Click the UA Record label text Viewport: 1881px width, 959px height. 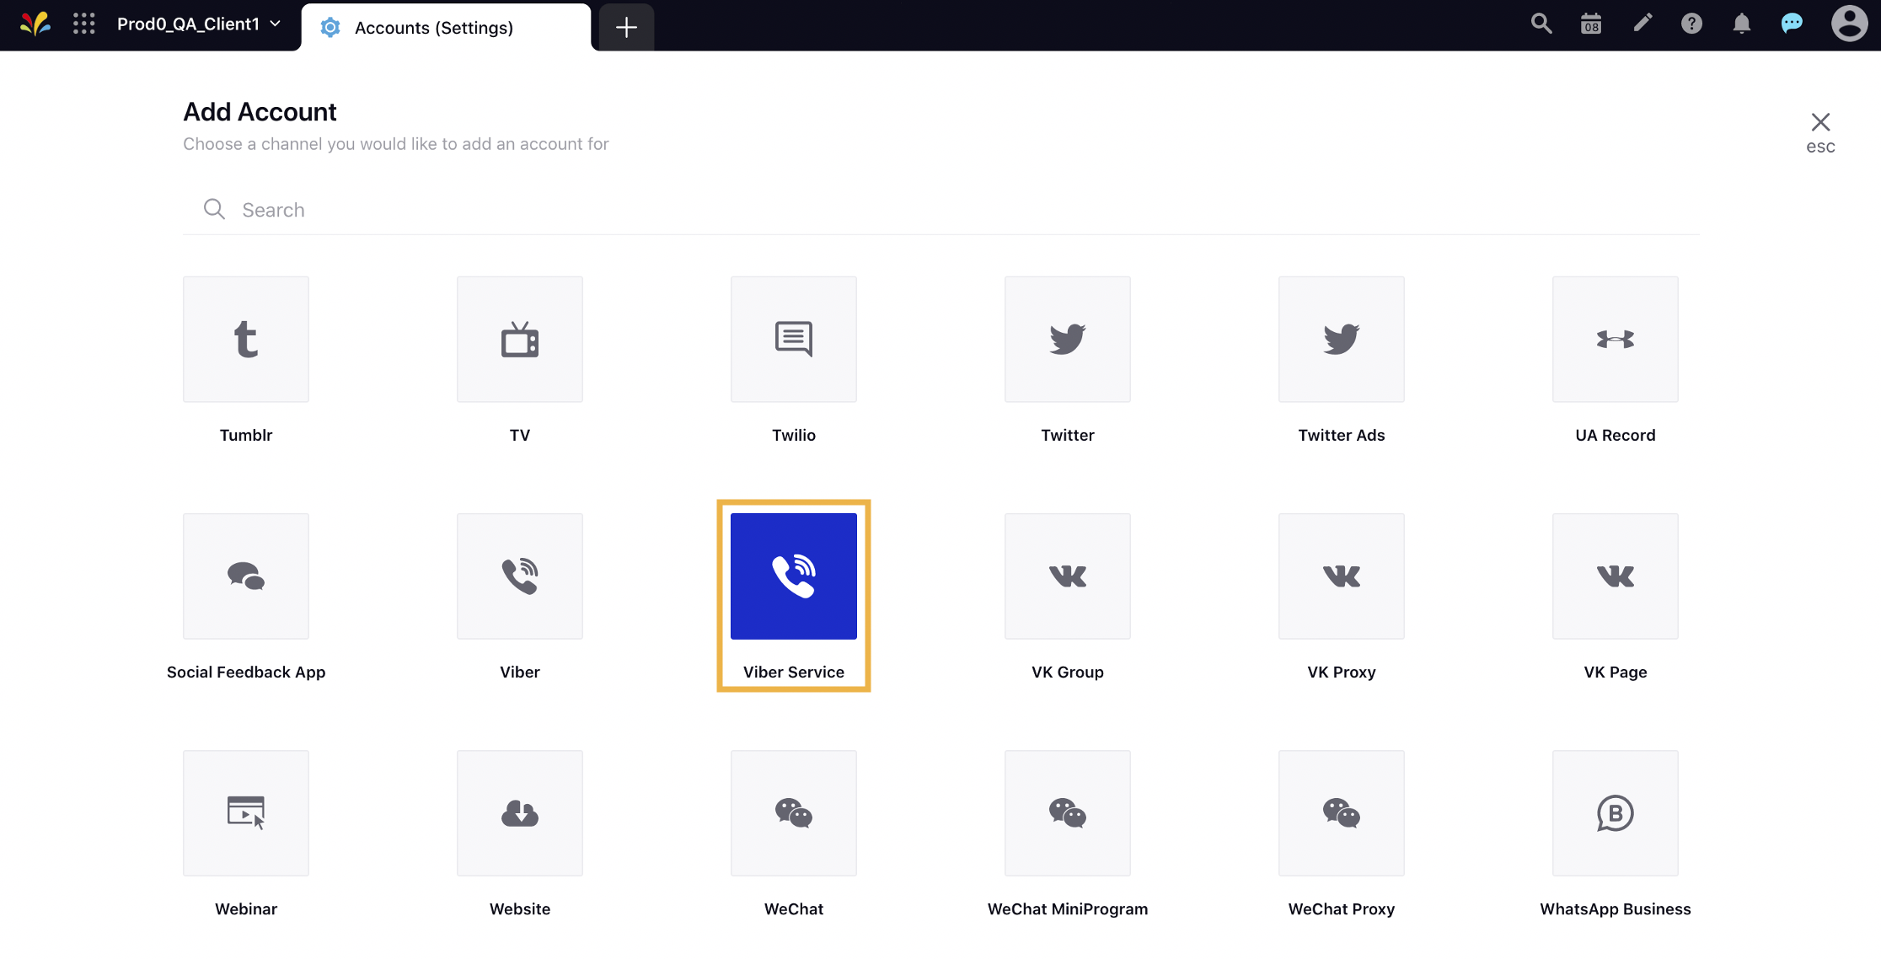(x=1616, y=435)
